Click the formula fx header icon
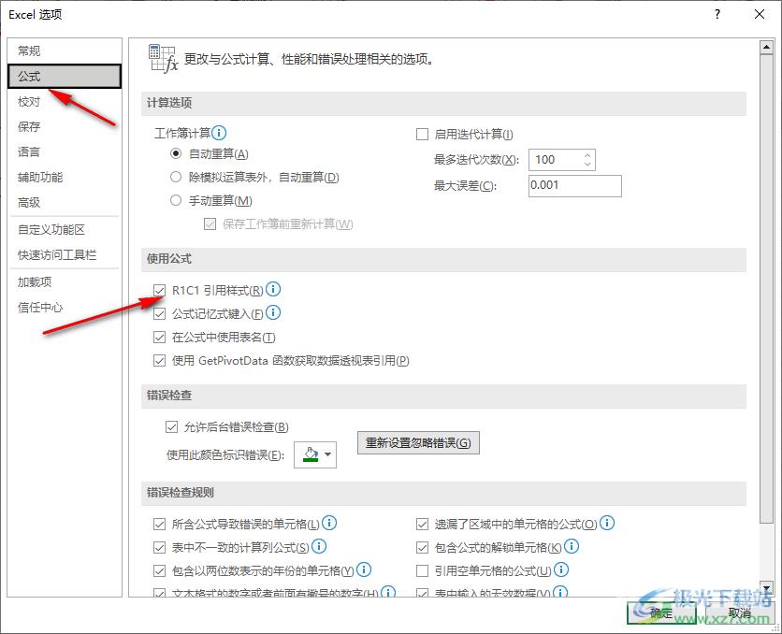Image resolution: width=782 pixels, height=634 pixels. [163, 58]
